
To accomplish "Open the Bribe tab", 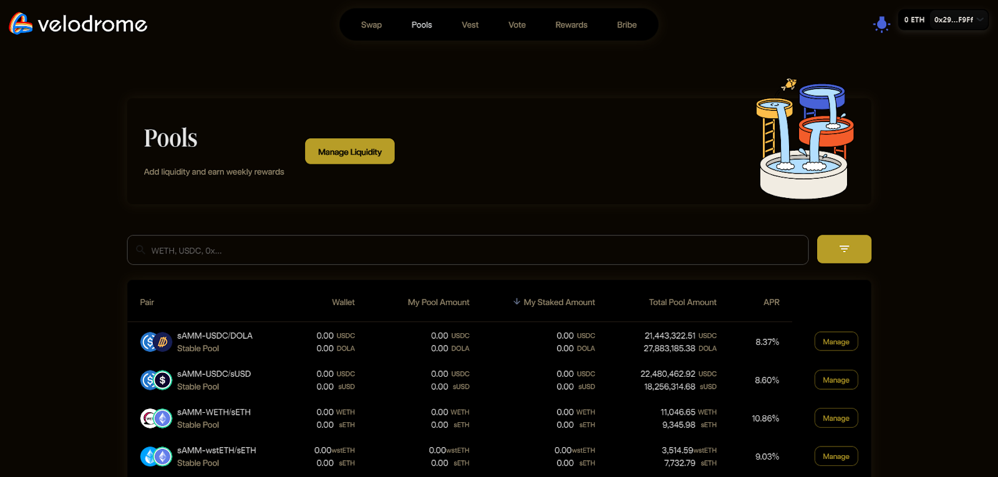I will (x=627, y=25).
